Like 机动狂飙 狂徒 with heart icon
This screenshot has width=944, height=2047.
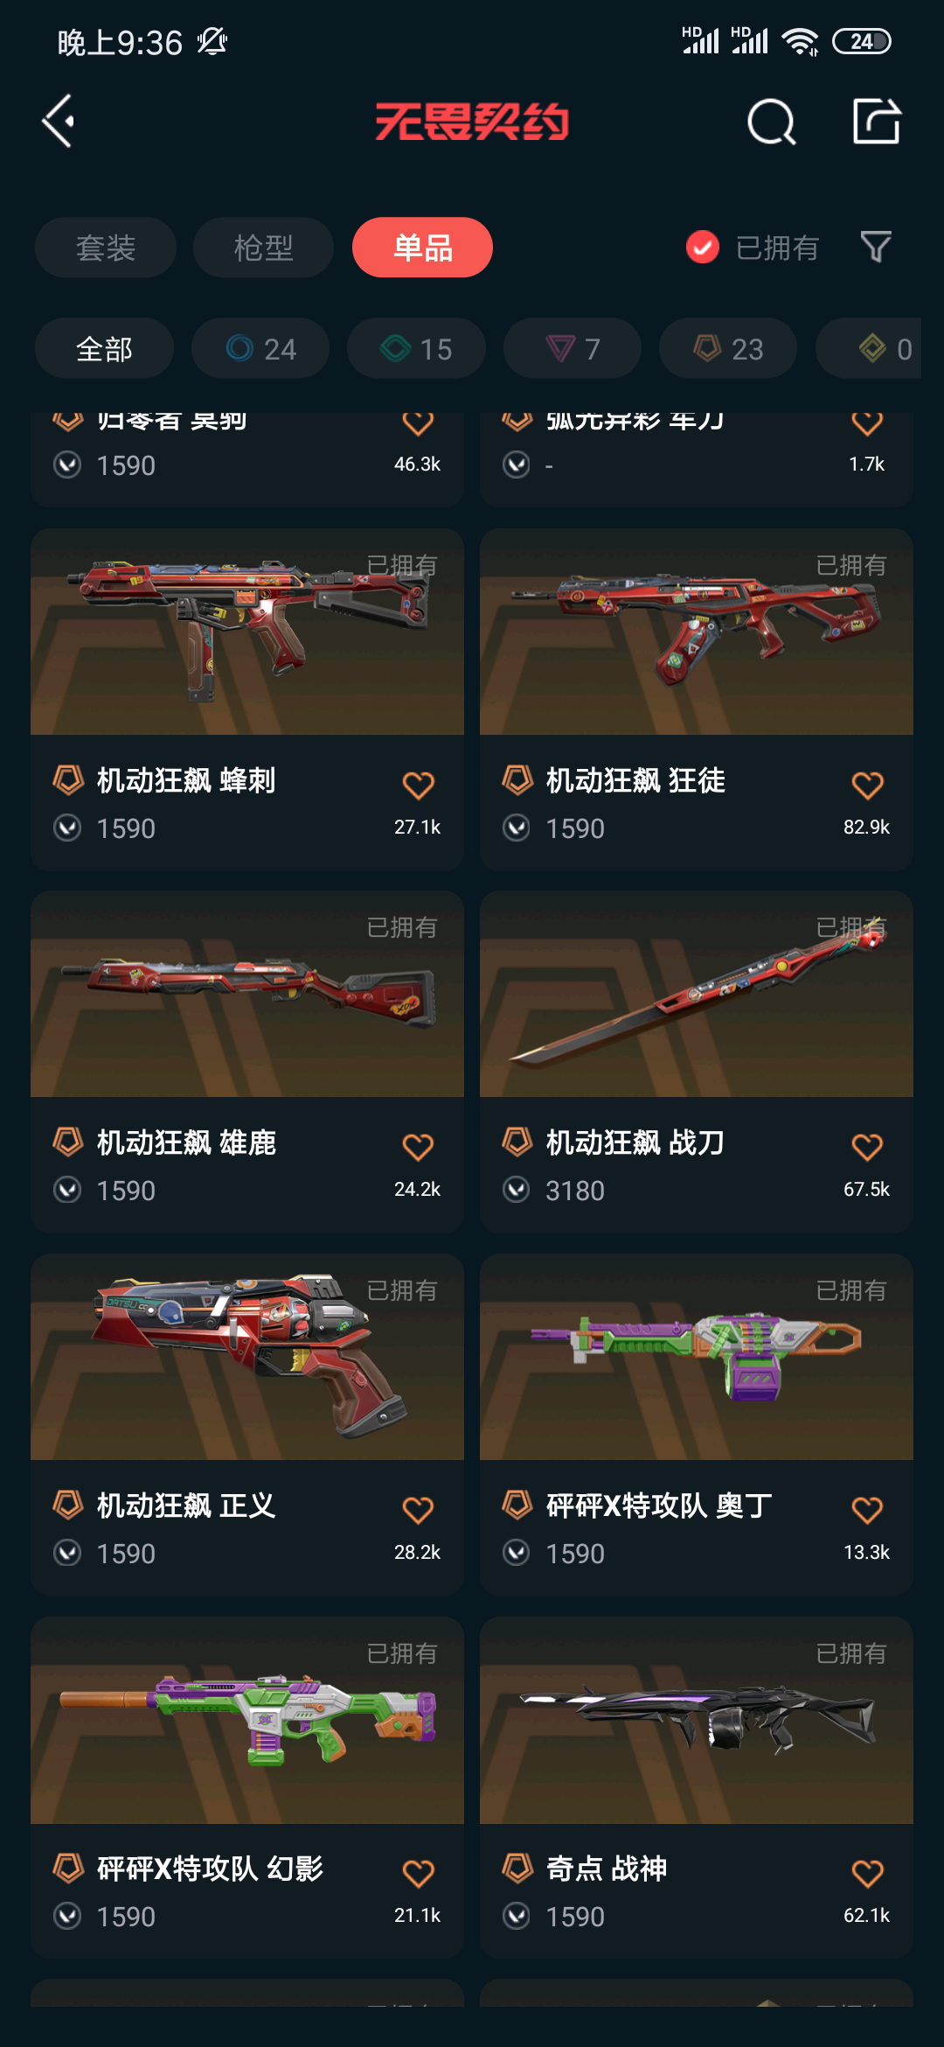point(867,785)
